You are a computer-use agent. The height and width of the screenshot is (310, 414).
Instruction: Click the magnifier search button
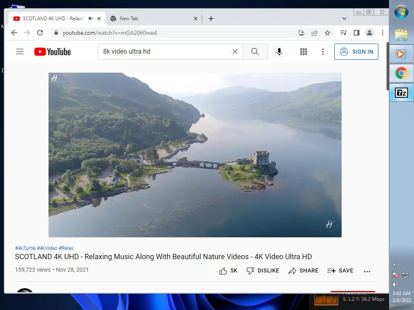point(255,52)
